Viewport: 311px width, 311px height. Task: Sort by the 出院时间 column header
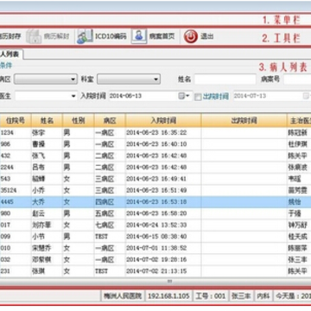244,121
